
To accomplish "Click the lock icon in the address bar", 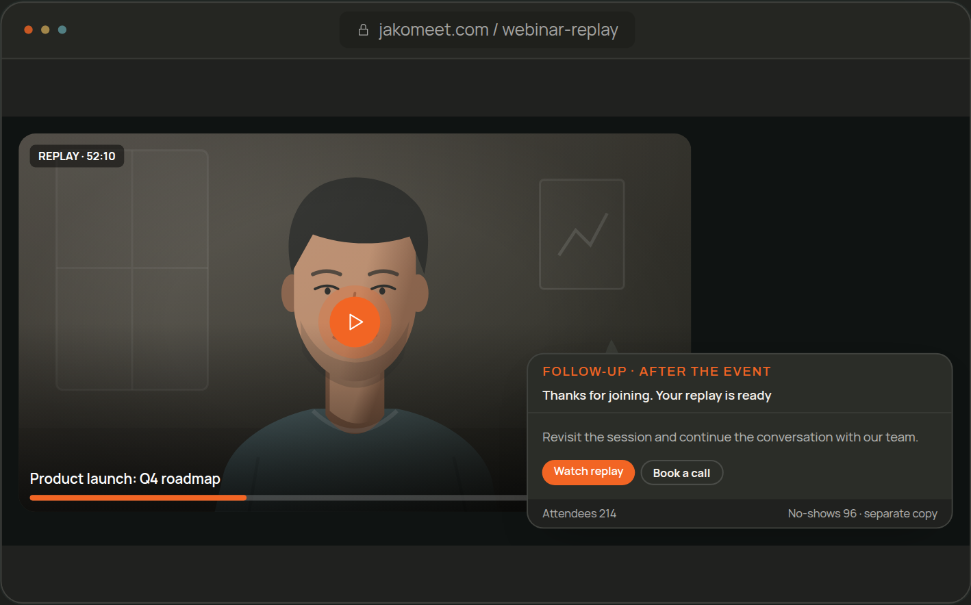I will pos(364,30).
